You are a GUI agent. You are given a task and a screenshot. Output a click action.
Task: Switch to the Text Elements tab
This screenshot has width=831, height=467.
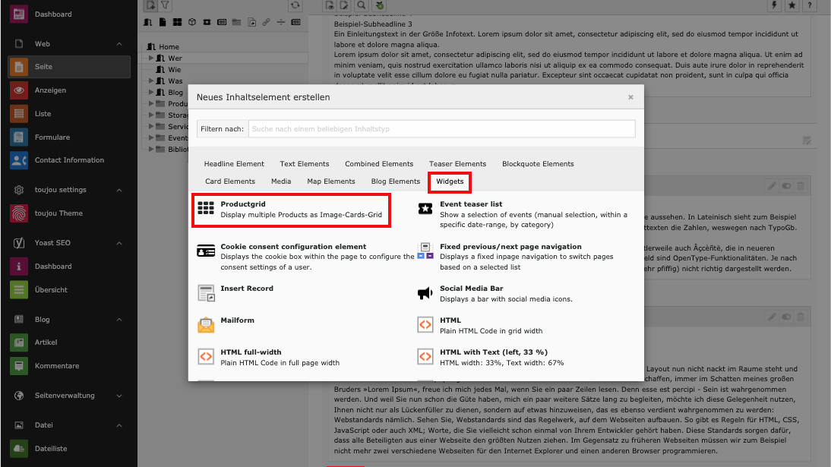305,164
